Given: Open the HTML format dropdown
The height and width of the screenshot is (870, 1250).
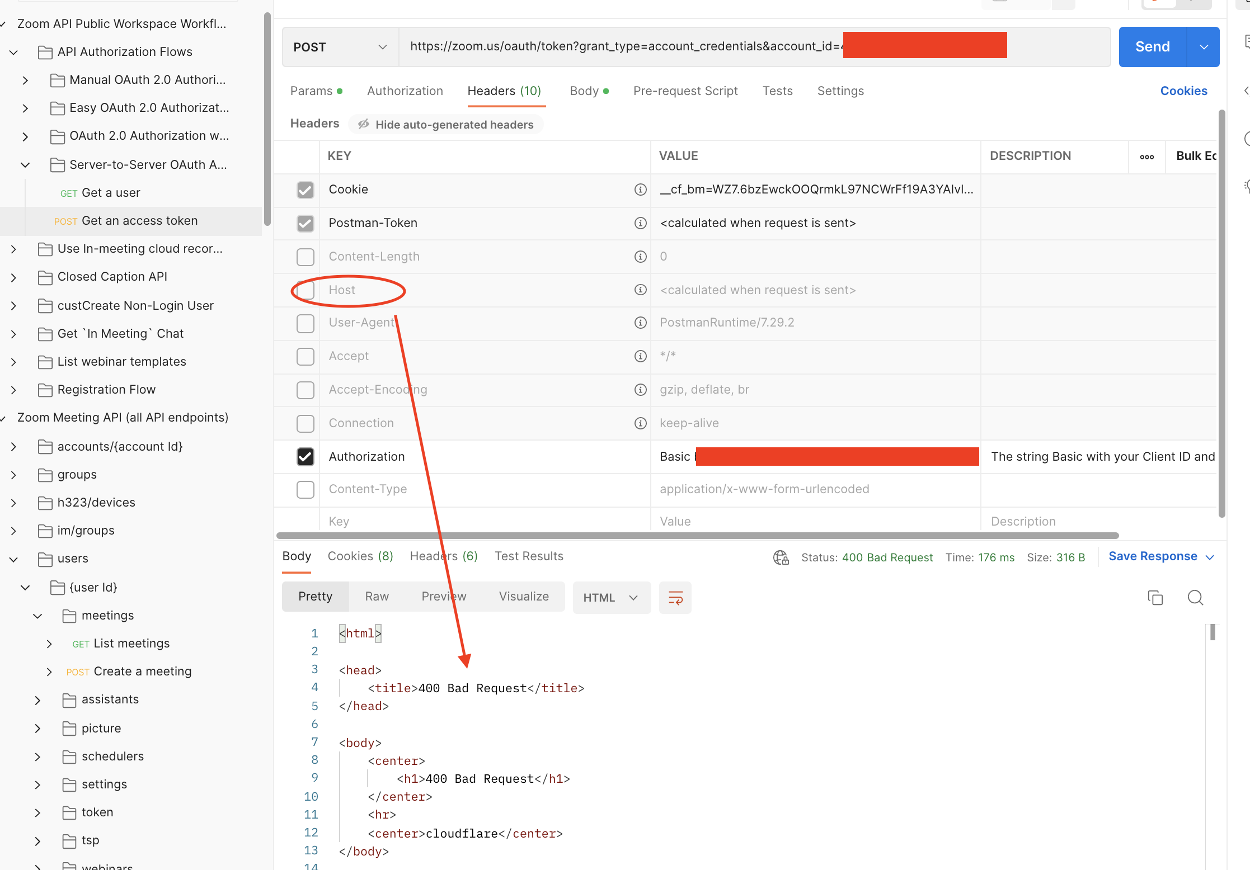Looking at the screenshot, I should tap(611, 598).
